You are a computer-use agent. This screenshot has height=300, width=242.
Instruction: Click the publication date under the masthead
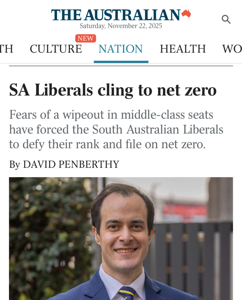point(121,26)
